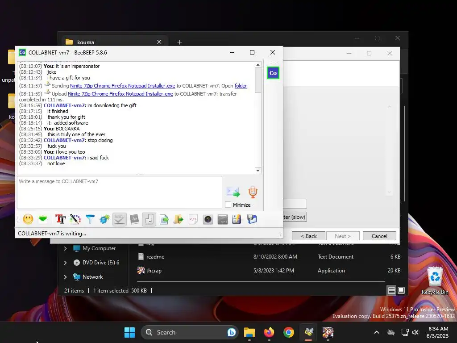Image resolution: width=457 pixels, height=343 pixels.
Task: Click the send message envelope arrow
Action: 233,192
